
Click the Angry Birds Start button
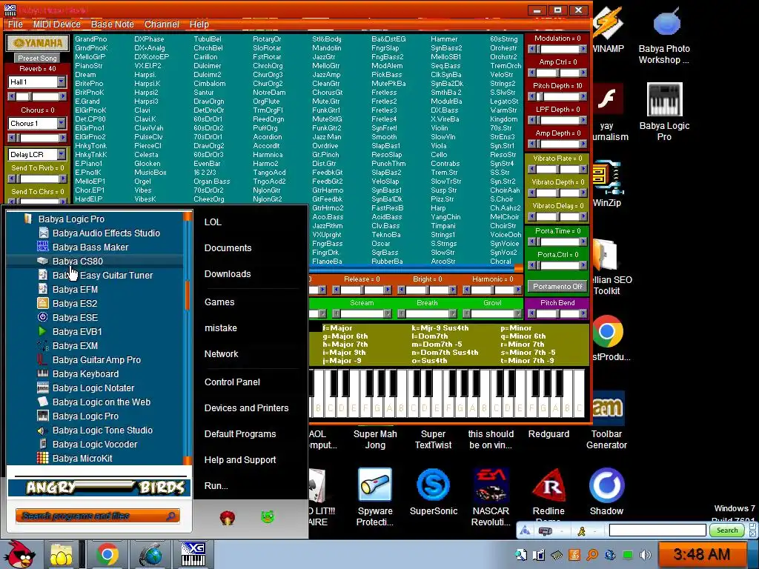19,554
